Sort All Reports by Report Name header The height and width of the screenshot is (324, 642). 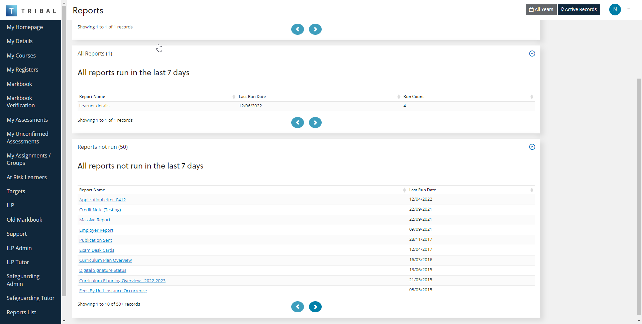point(92,97)
